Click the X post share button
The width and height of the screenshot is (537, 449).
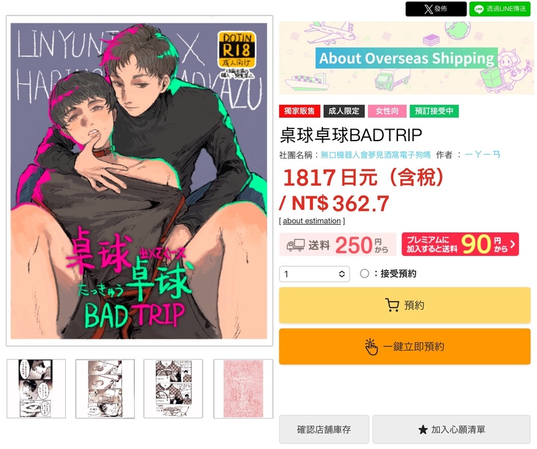(436, 9)
